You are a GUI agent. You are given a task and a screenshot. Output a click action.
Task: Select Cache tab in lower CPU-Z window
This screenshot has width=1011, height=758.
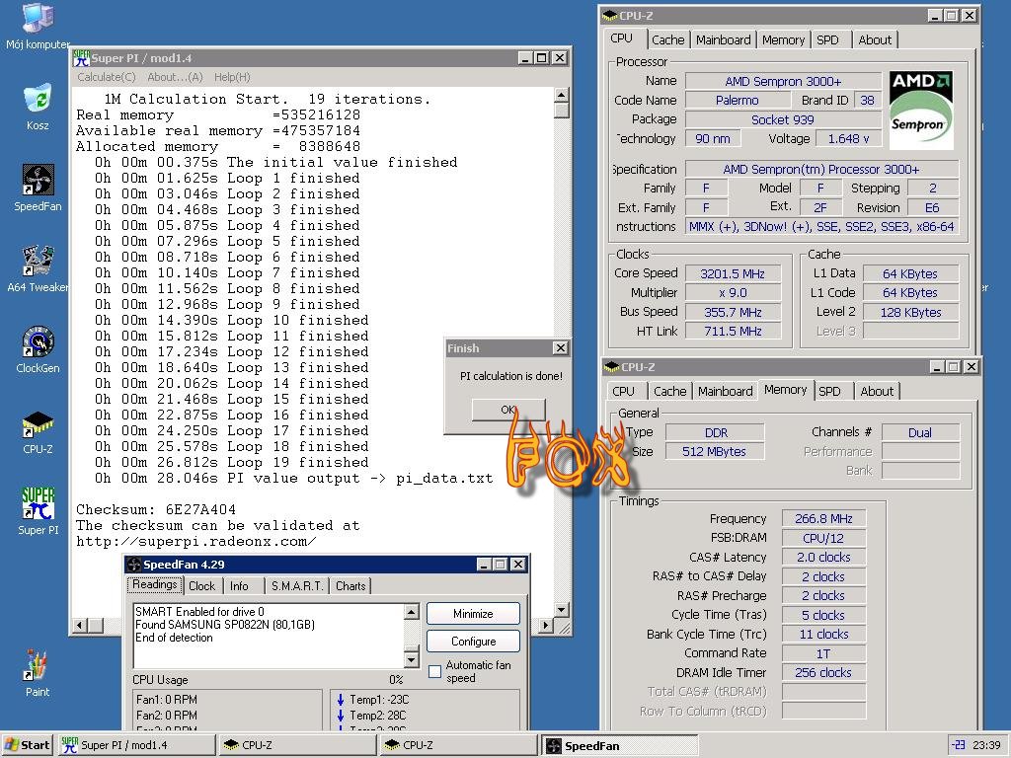point(670,391)
